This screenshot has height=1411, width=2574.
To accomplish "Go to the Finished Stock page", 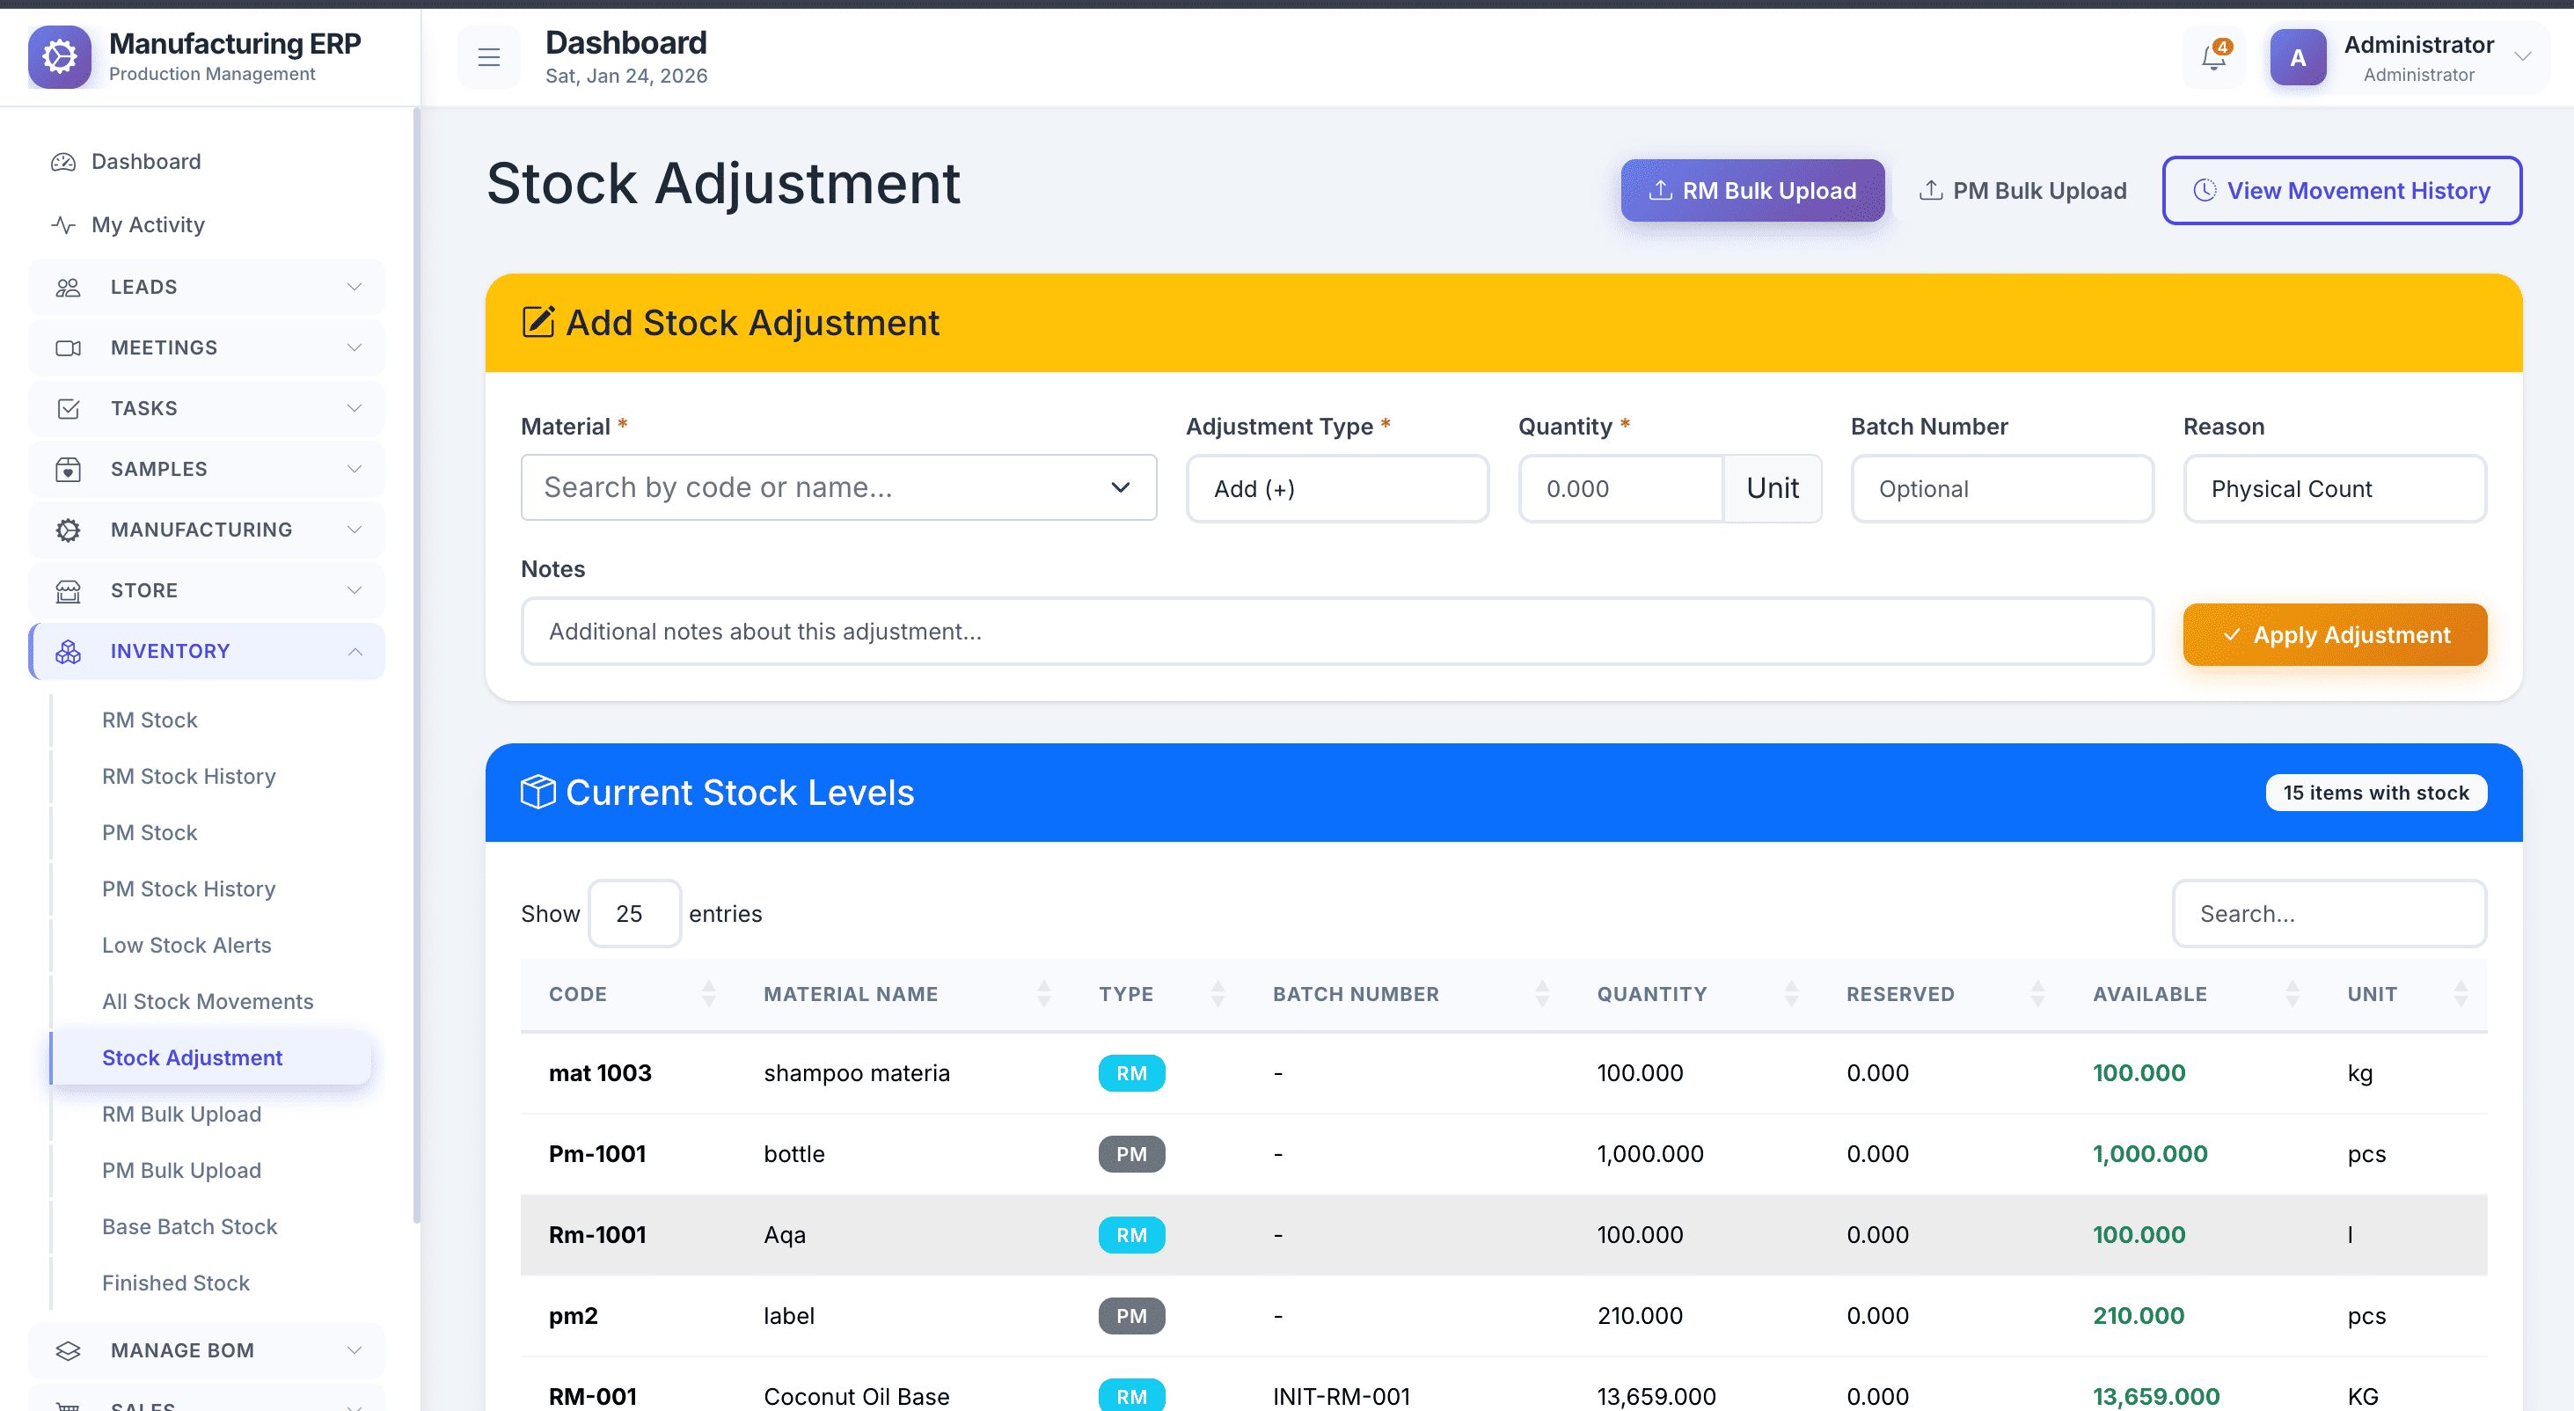I will coord(176,1282).
